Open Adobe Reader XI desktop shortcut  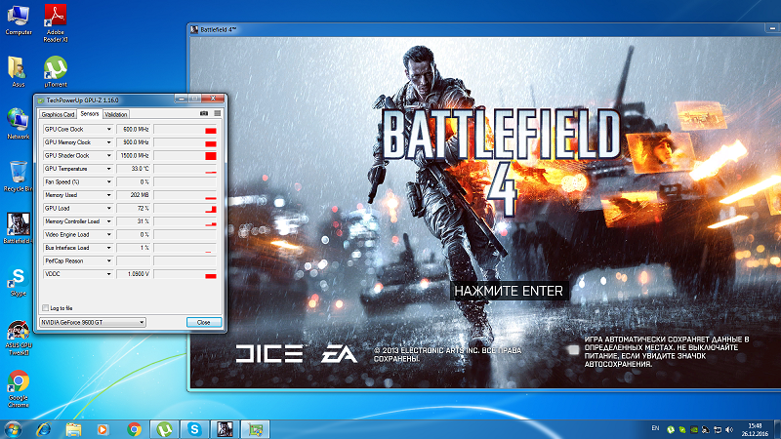point(56,22)
